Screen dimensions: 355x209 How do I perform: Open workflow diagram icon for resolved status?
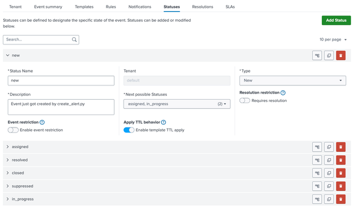point(317,160)
